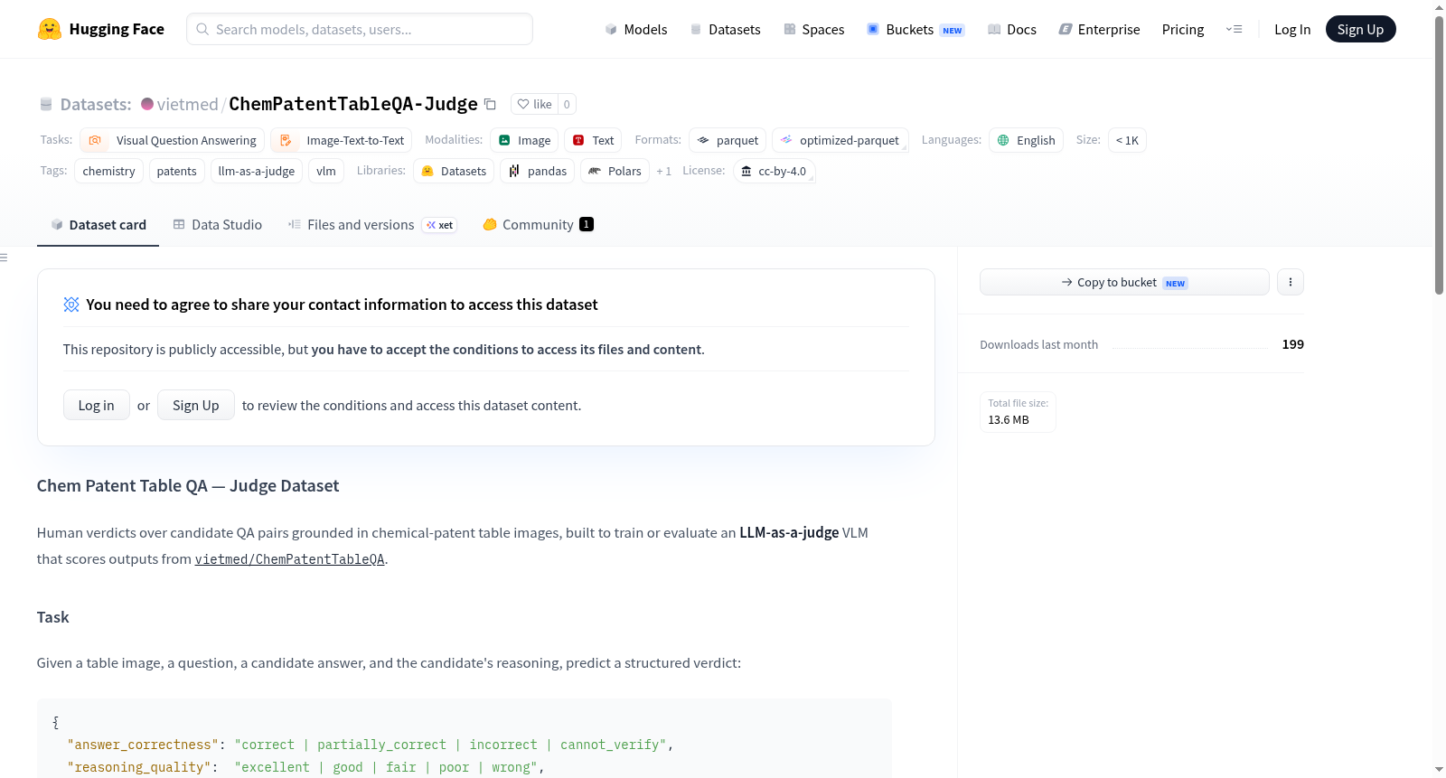This screenshot has height=778, width=1446.
Task: Open Spaces in the top navigation
Action: (x=813, y=30)
